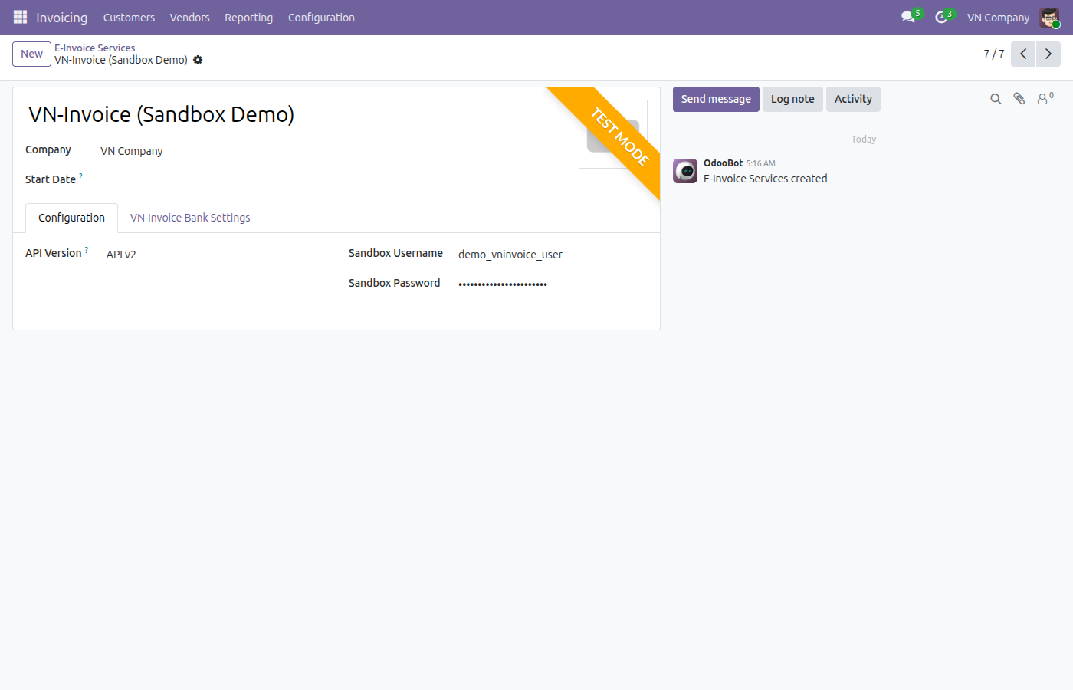Open the Vendors menu
The width and height of the screenshot is (1073, 690).
pos(190,18)
